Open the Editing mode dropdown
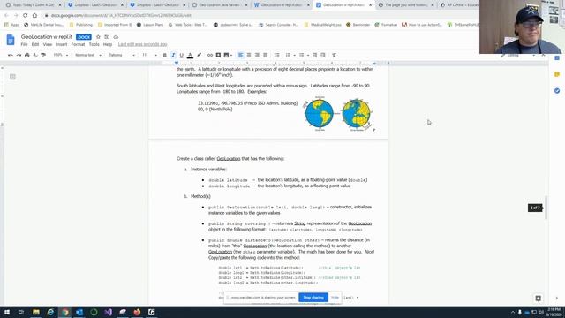The image size is (565, 318). (x=518, y=55)
